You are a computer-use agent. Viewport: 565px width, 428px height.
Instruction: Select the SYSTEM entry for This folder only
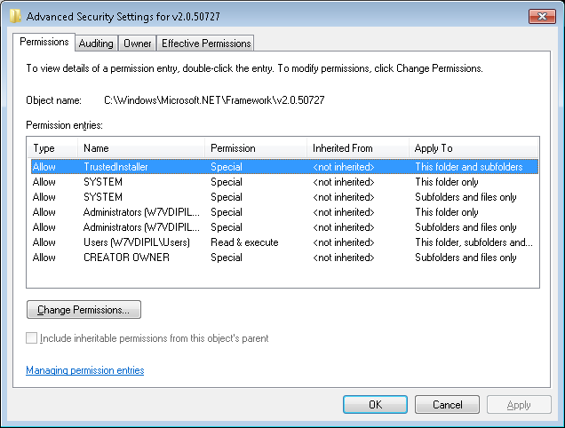(x=103, y=182)
